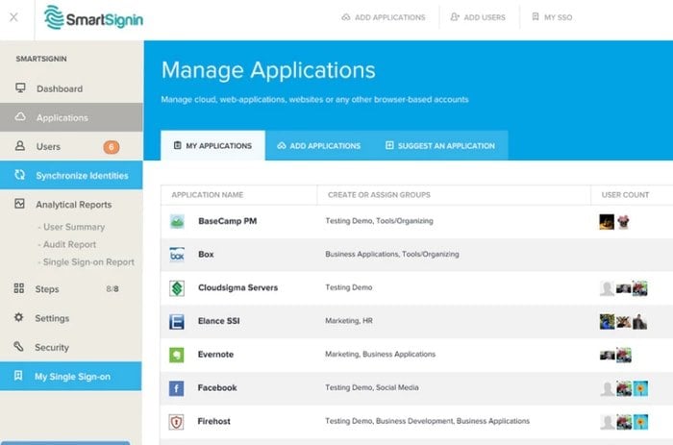Switch to Suggest an Application tab
Viewport: 673px width, 445px height.
(x=440, y=145)
